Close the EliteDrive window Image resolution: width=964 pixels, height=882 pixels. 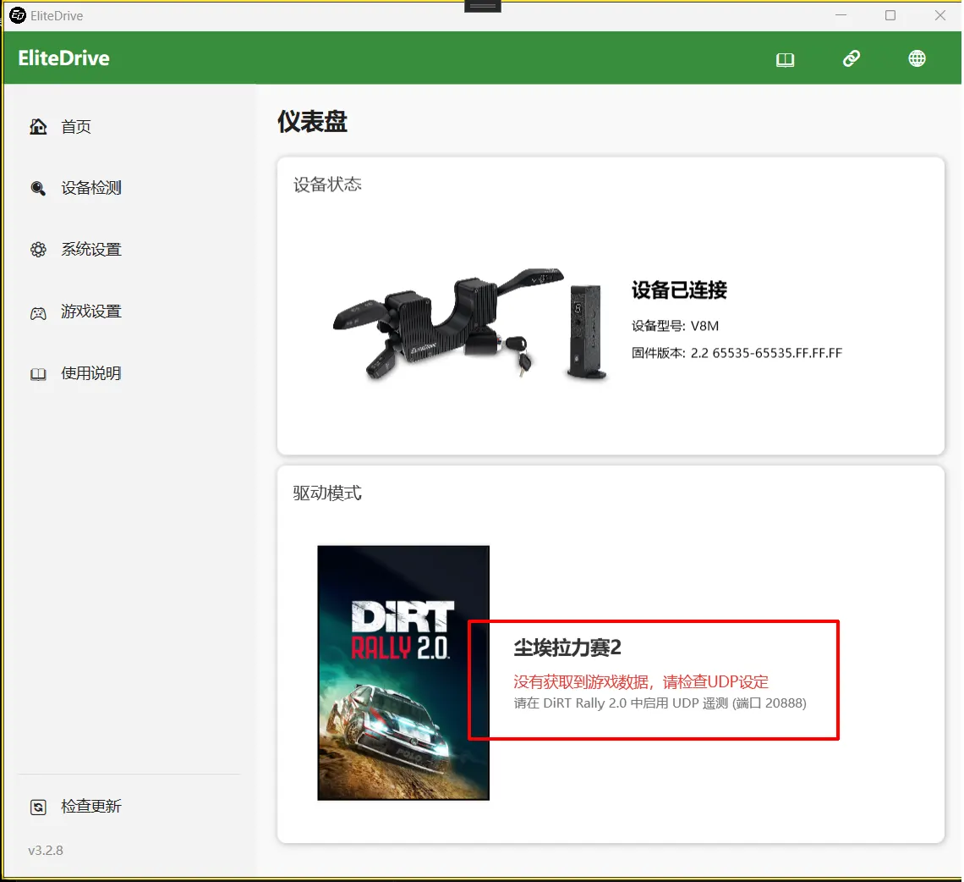pyautogui.click(x=940, y=15)
